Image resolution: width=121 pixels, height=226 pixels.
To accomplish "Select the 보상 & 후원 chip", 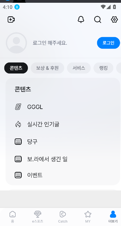I will (x=47, y=68).
